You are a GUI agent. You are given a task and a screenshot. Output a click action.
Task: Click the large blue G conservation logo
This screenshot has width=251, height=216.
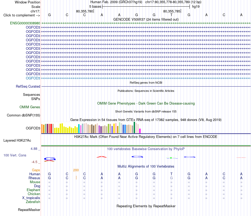[x=50, y=159]
